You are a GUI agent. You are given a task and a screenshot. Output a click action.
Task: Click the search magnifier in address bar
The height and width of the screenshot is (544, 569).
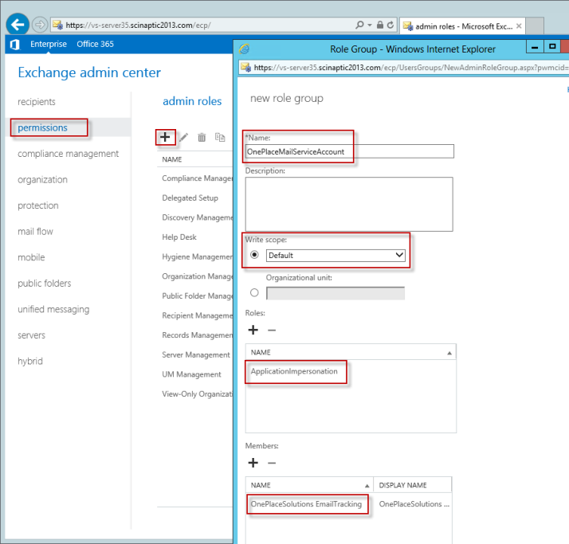[359, 25]
